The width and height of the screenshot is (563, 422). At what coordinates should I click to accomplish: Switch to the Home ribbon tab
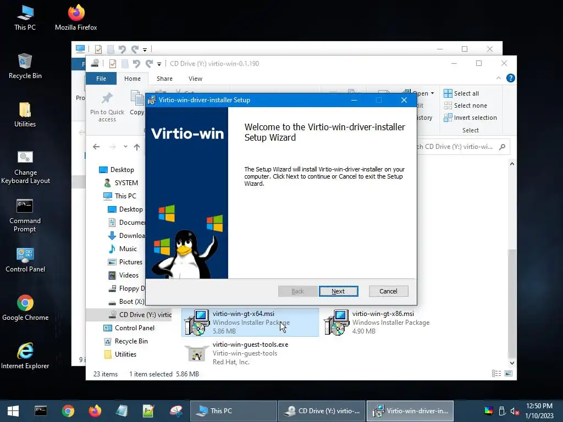click(133, 79)
